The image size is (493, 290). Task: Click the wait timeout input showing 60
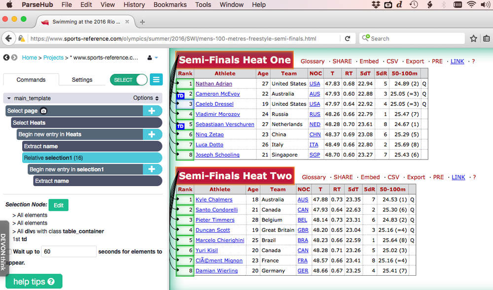point(69,251)
